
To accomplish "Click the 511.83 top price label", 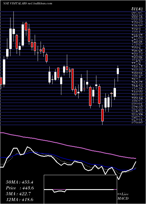I will point(137,9).
